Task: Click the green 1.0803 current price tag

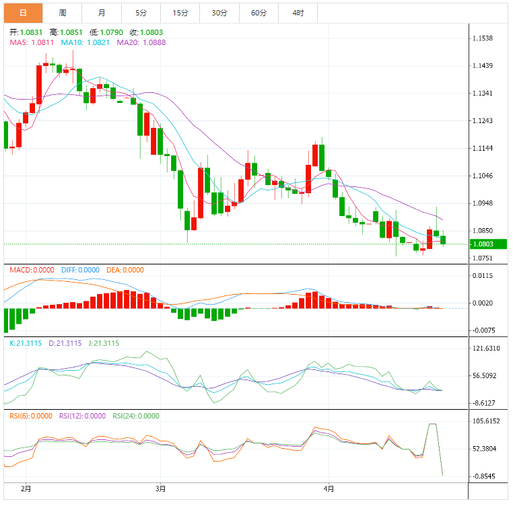Action: 488,244
